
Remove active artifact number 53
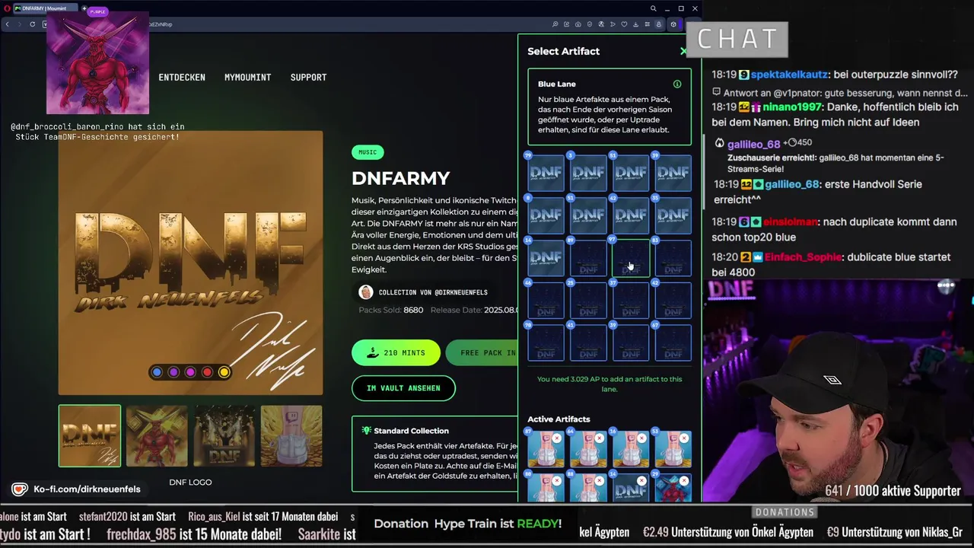click(684, 438)
